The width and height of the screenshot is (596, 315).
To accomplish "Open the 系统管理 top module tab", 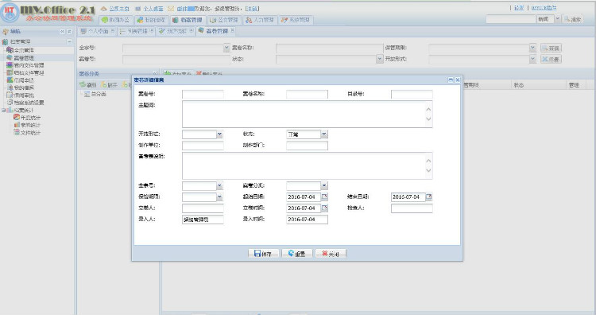I will 296,20.
